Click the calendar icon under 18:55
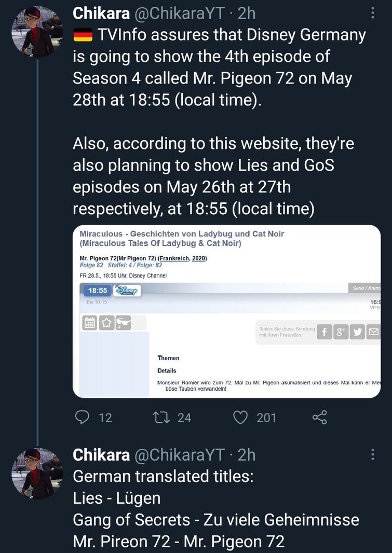The width and height of the screenshot is (392, 553). tap(90, 323)
